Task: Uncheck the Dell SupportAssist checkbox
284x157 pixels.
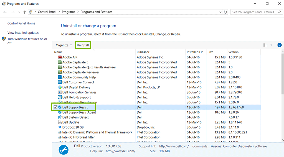Action: (x=55, y=107)
